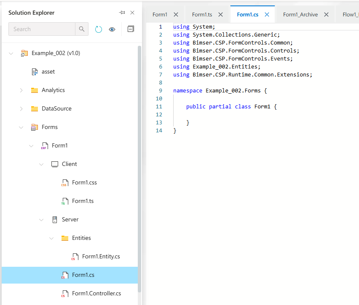Open Form1.css from the tree

[x=85, y=183]
